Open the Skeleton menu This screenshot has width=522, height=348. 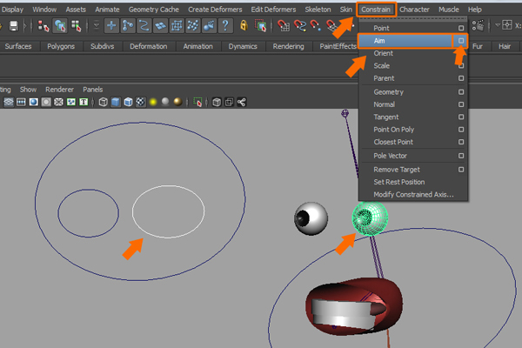[x=318, y=10]
